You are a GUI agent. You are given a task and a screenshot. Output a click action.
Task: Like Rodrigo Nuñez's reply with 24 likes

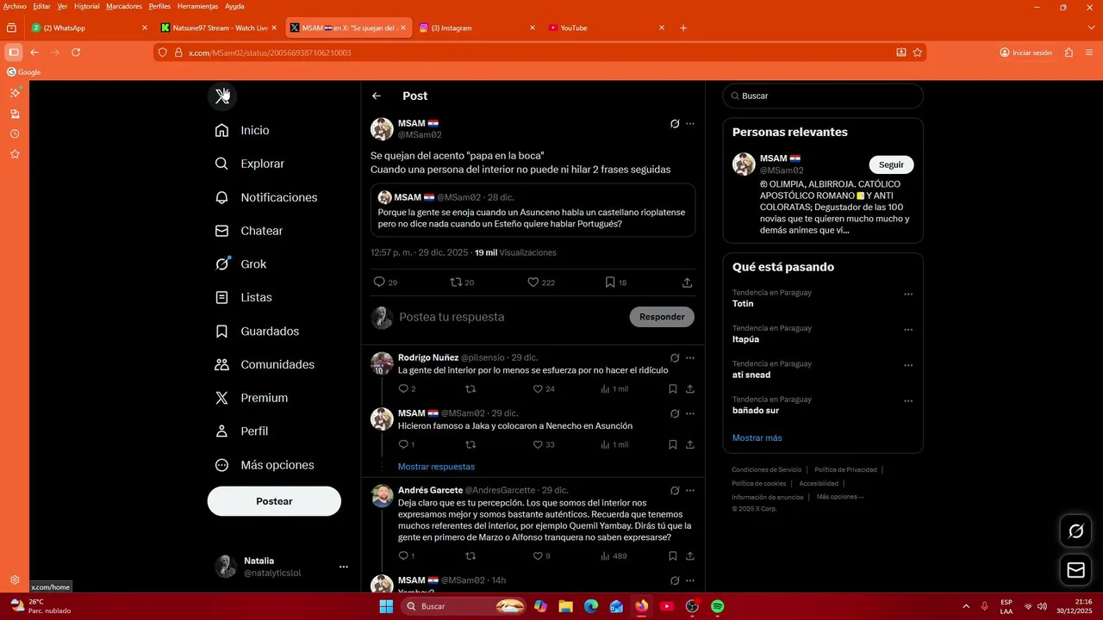538,389
